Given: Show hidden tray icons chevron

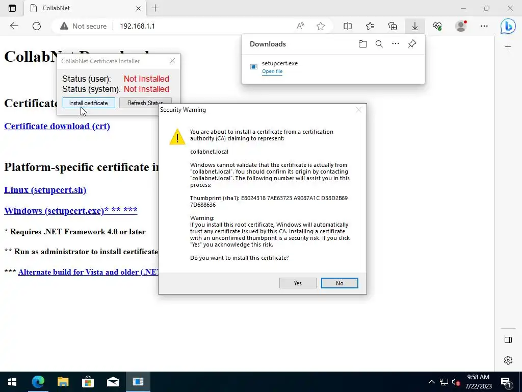Looking at the screenshot, I should [x=431, y=382].
